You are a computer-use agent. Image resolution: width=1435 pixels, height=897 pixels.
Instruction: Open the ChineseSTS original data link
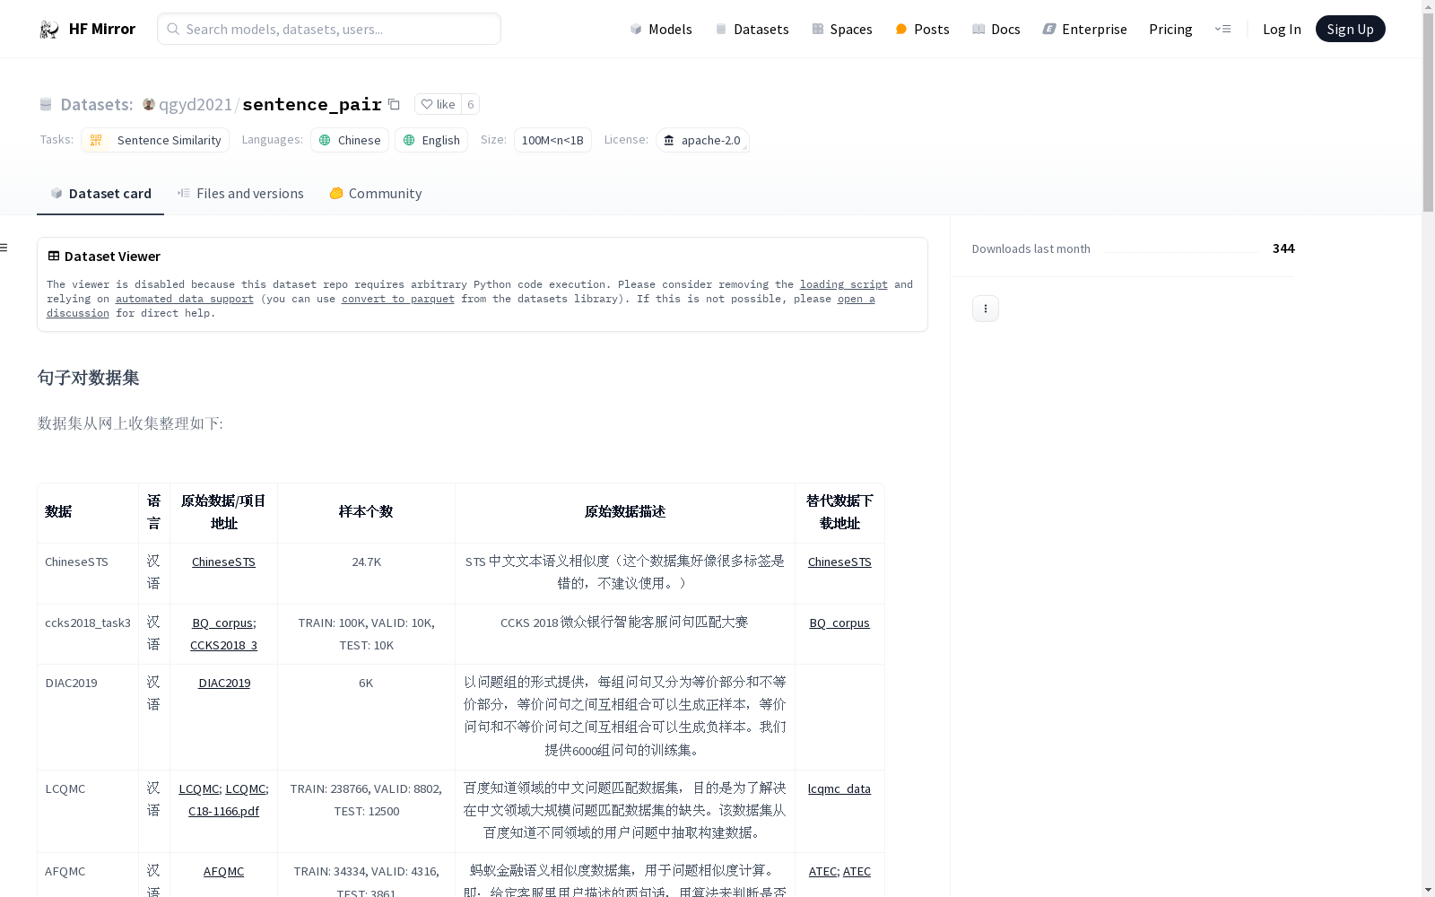pos(223,562)
